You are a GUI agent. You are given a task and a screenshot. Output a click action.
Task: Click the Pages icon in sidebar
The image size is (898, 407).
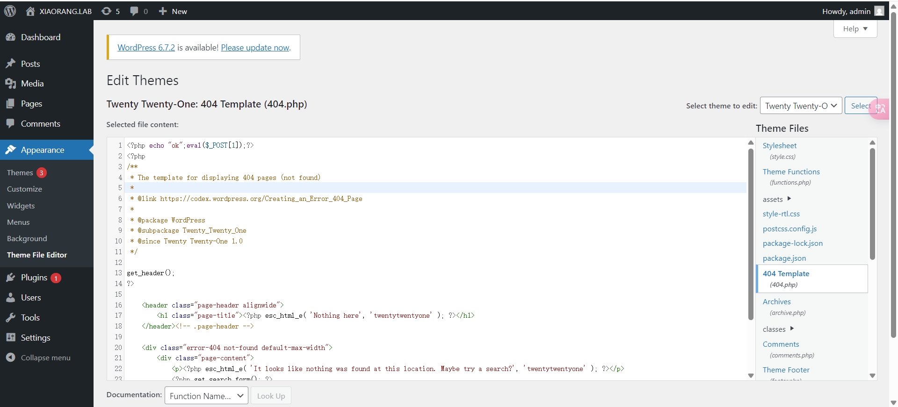point(11,104)
